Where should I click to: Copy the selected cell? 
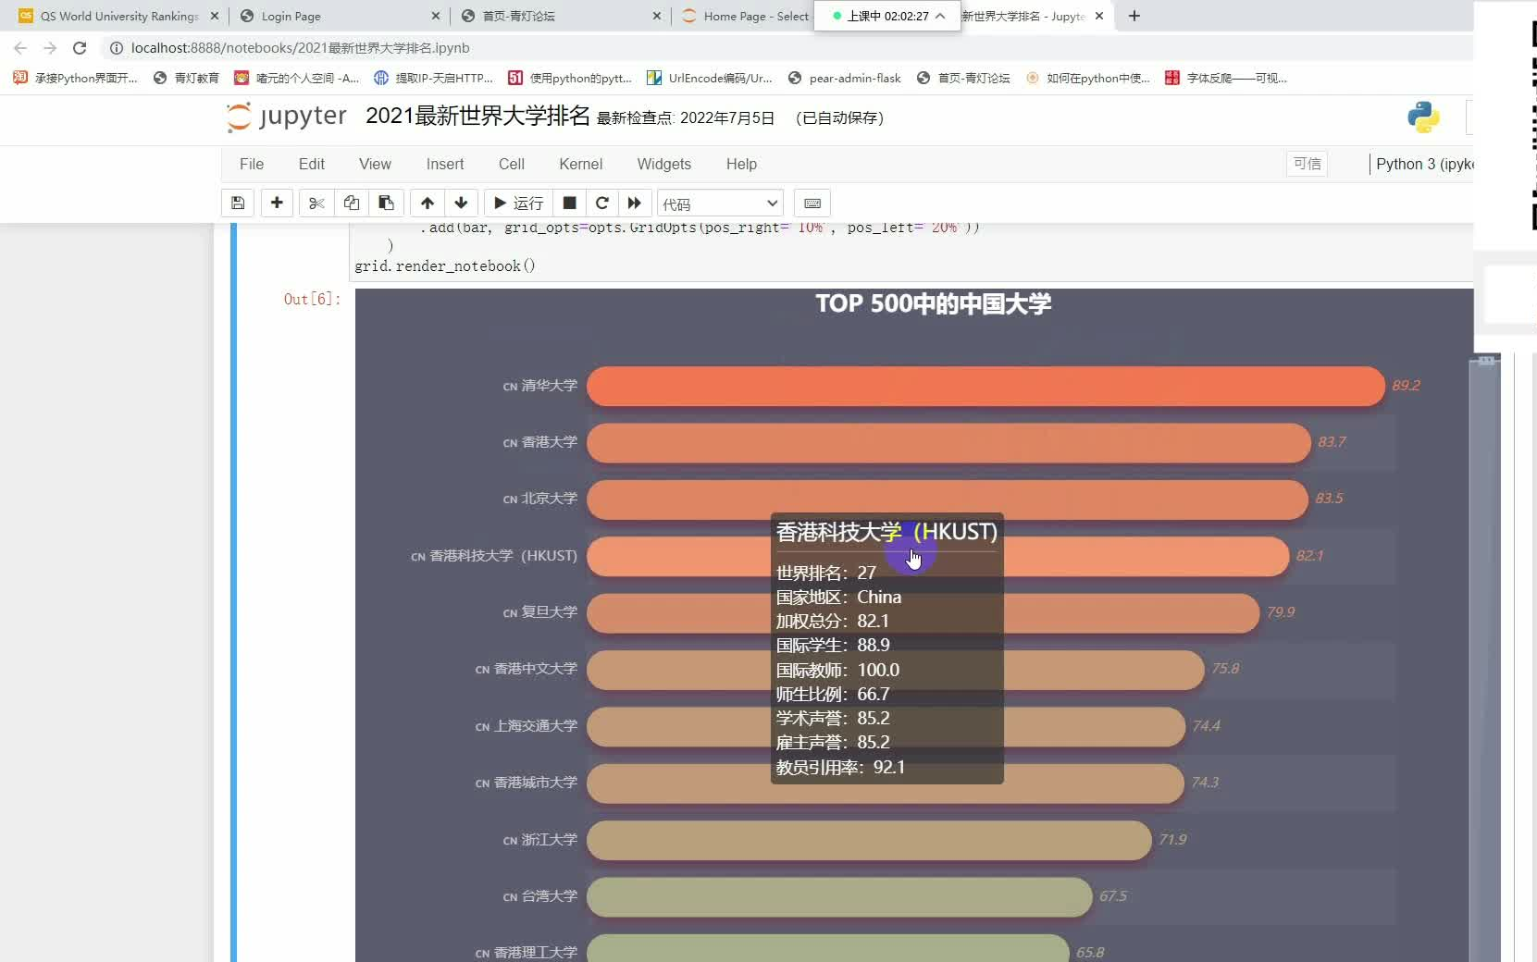click(x=351, y=203)
